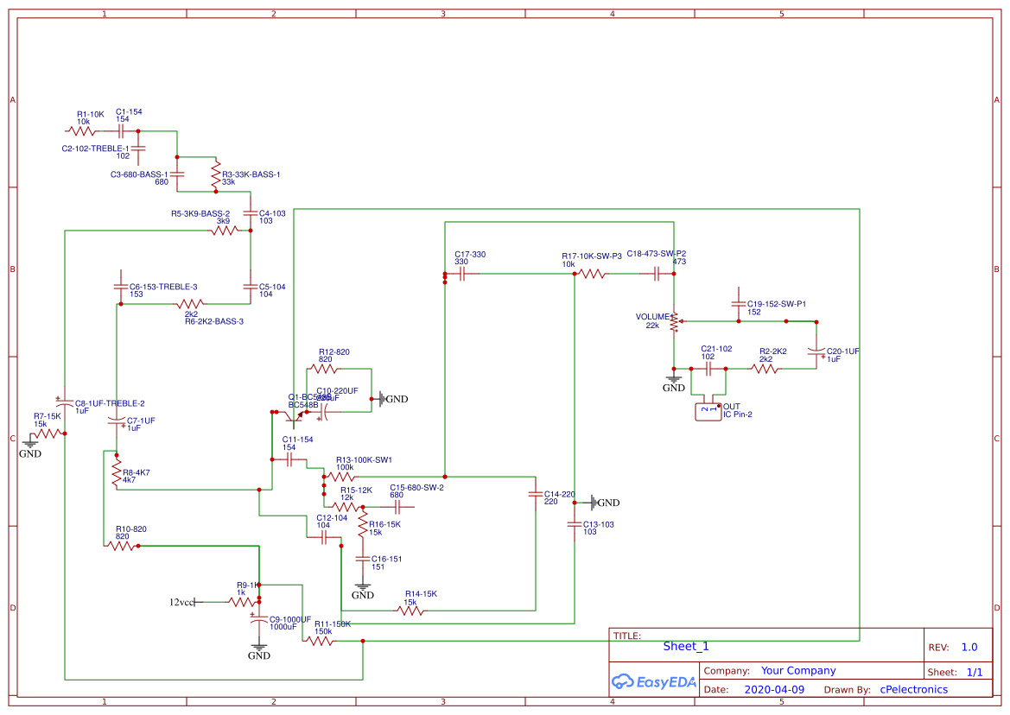Select the Q1 BC548B transistor symbol
This screenshot has height=715, width=1010.
[293, 417]
